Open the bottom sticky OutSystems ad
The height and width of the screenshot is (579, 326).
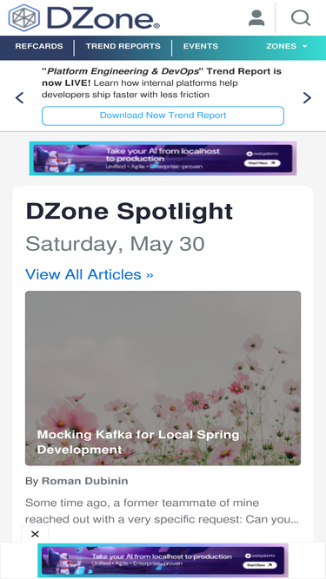(163, 560)
